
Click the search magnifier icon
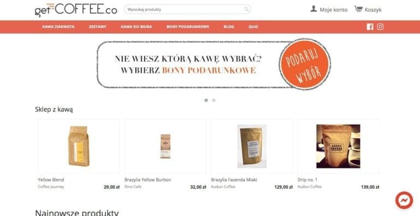tap(247, 9)
